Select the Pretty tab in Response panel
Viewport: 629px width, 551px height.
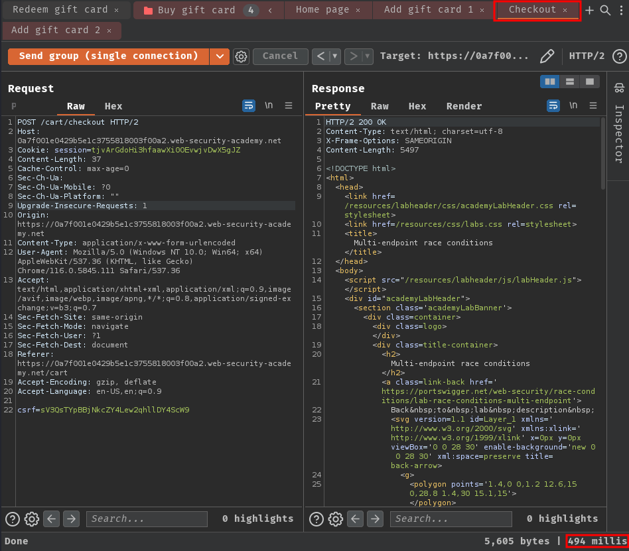[x=332, y=106]
